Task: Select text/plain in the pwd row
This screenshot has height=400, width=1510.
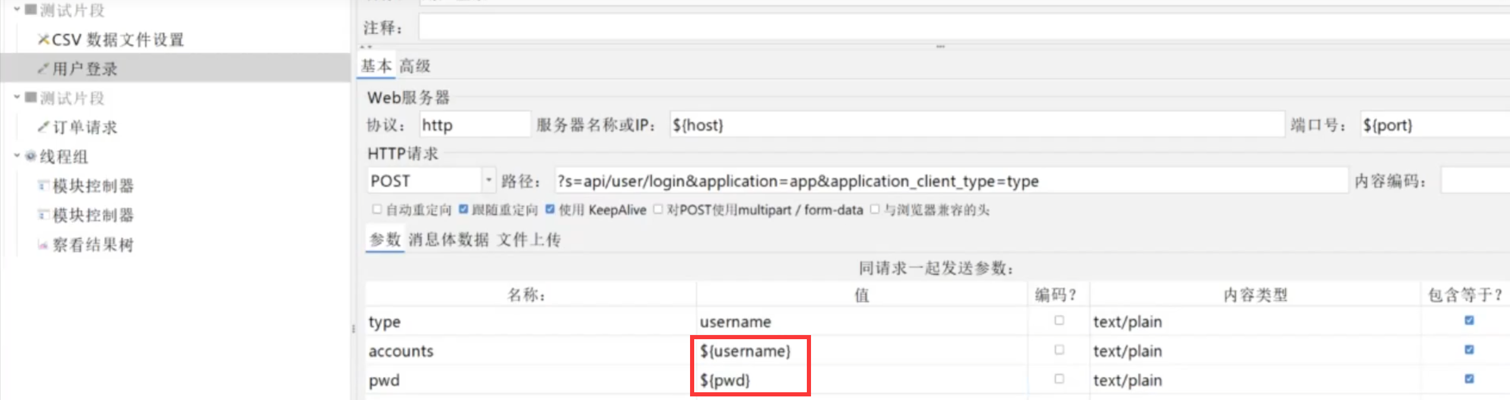Action: click(x=1255, y=380)
